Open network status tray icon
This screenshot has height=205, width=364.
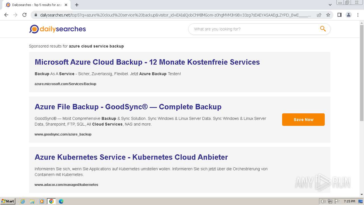(330, 201)
